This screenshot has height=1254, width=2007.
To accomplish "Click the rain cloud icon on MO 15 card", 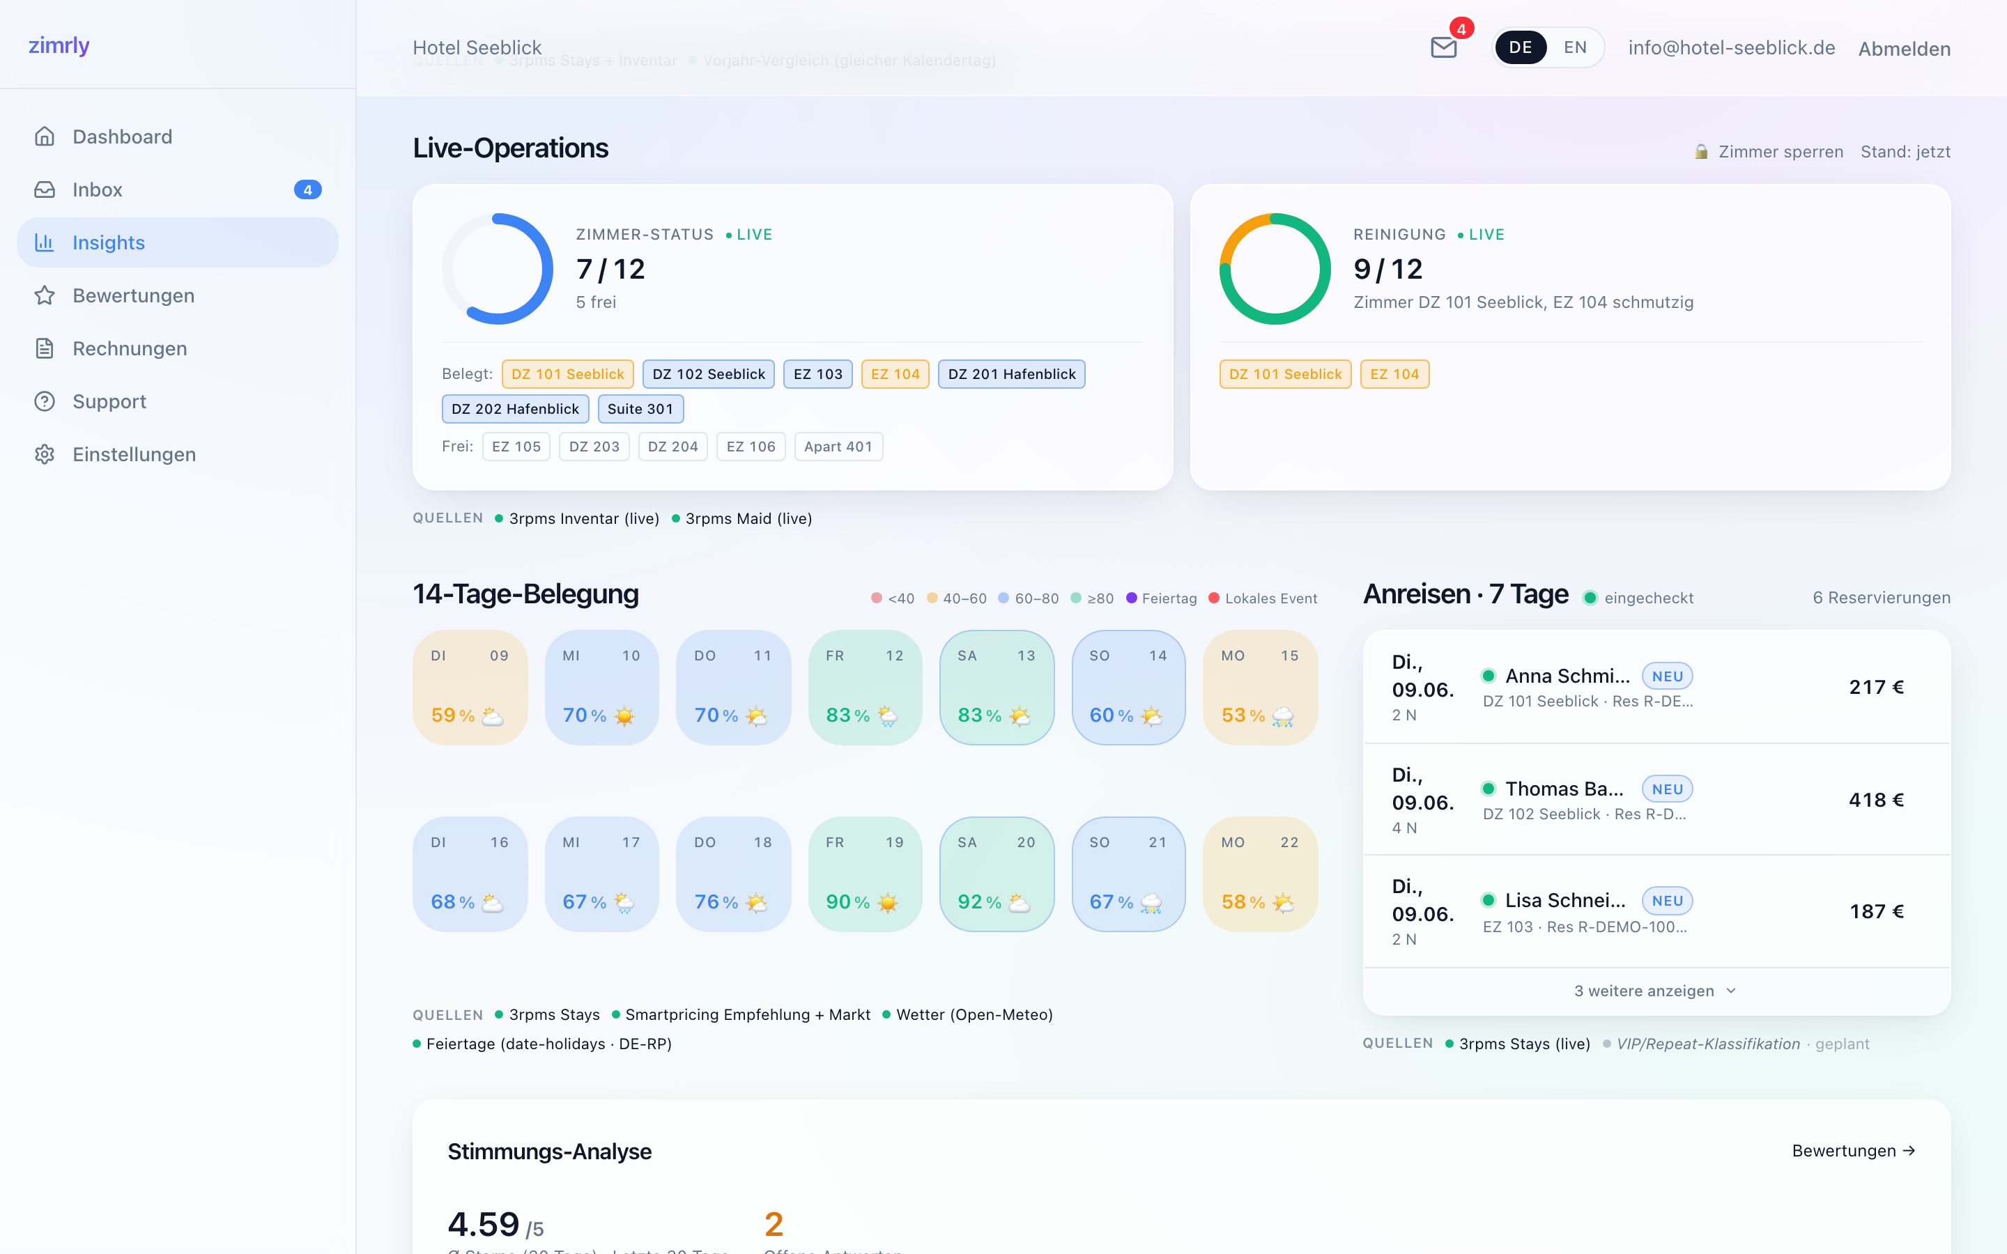I will tap(1283, 715).
